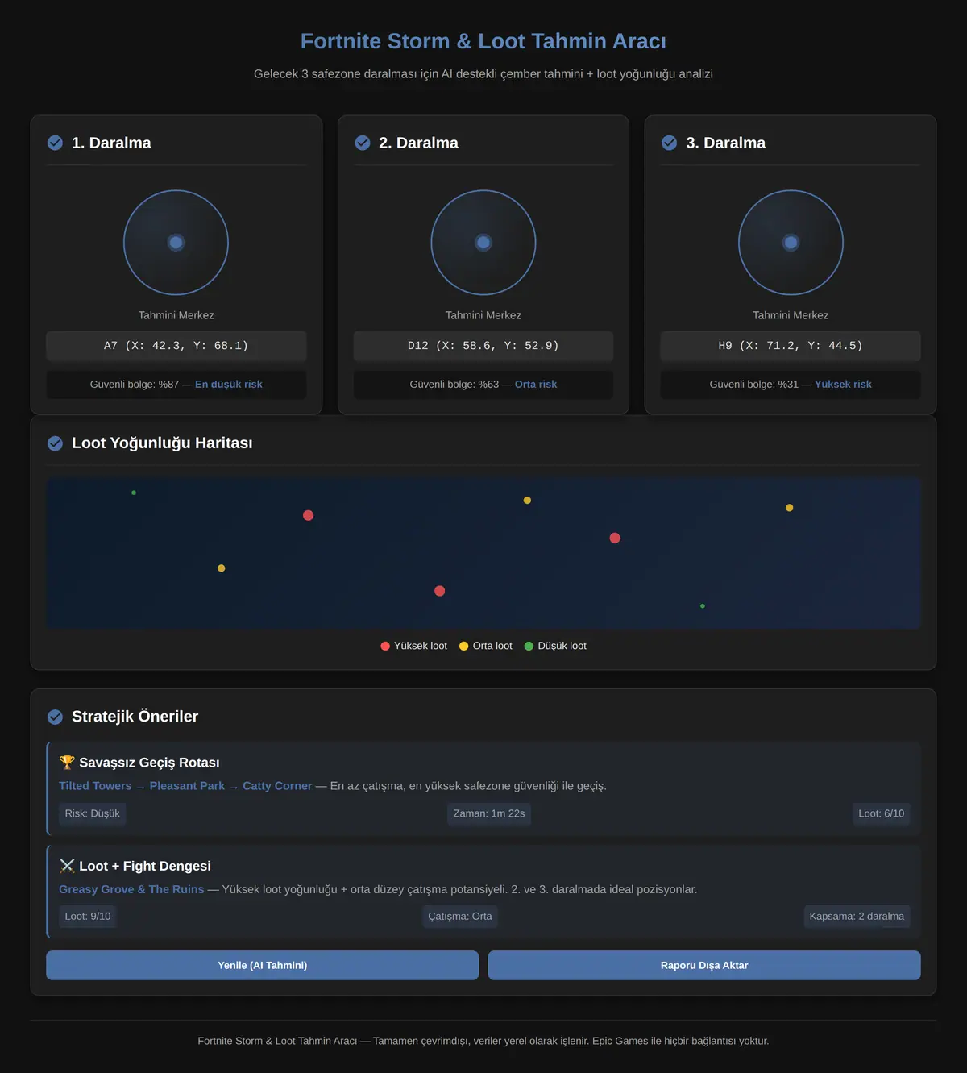Screen dimensions: 967x1073
Task: Select the green low-loot dot at the map's bottom-right
Action: (703, 606)
